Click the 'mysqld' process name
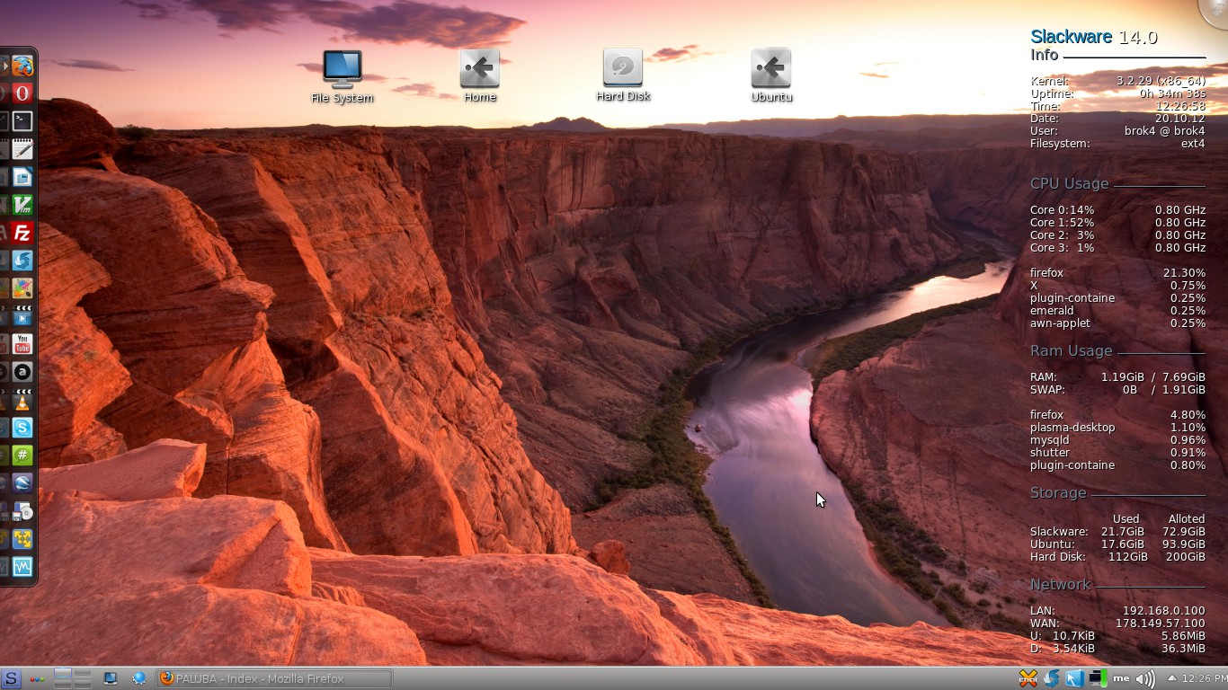The image size is (1228, 690). [1049, 440]
